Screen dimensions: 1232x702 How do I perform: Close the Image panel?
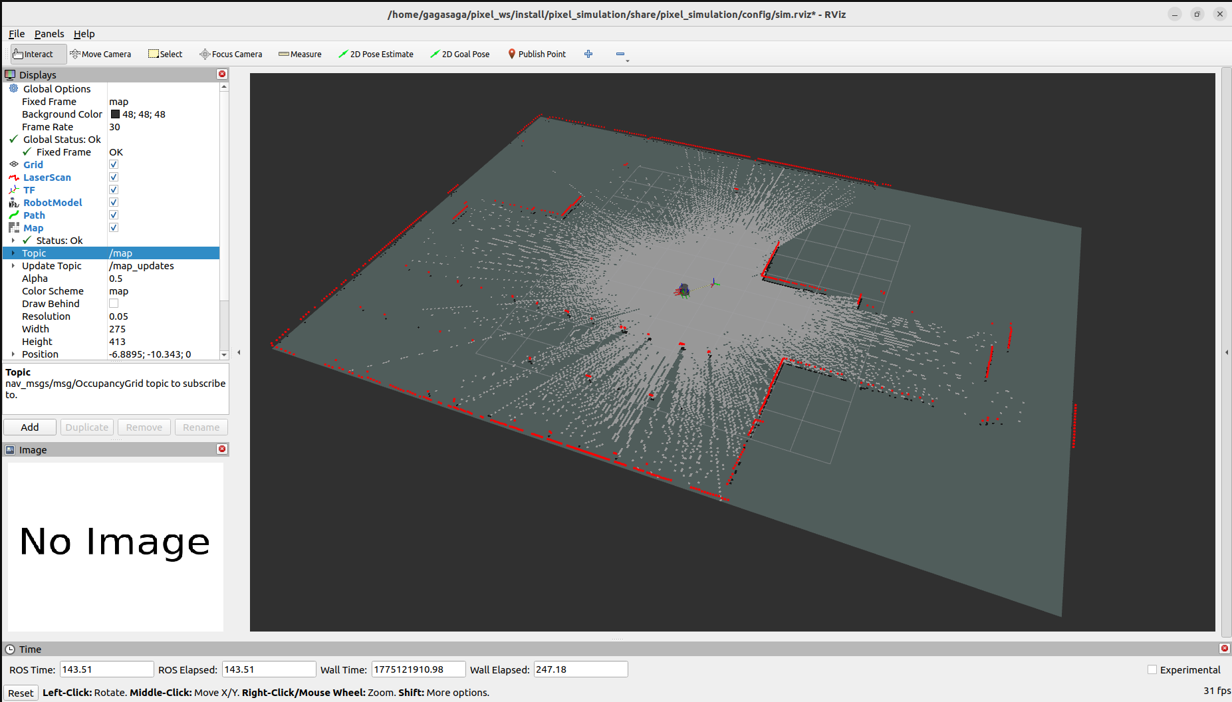tap(222, 449)
